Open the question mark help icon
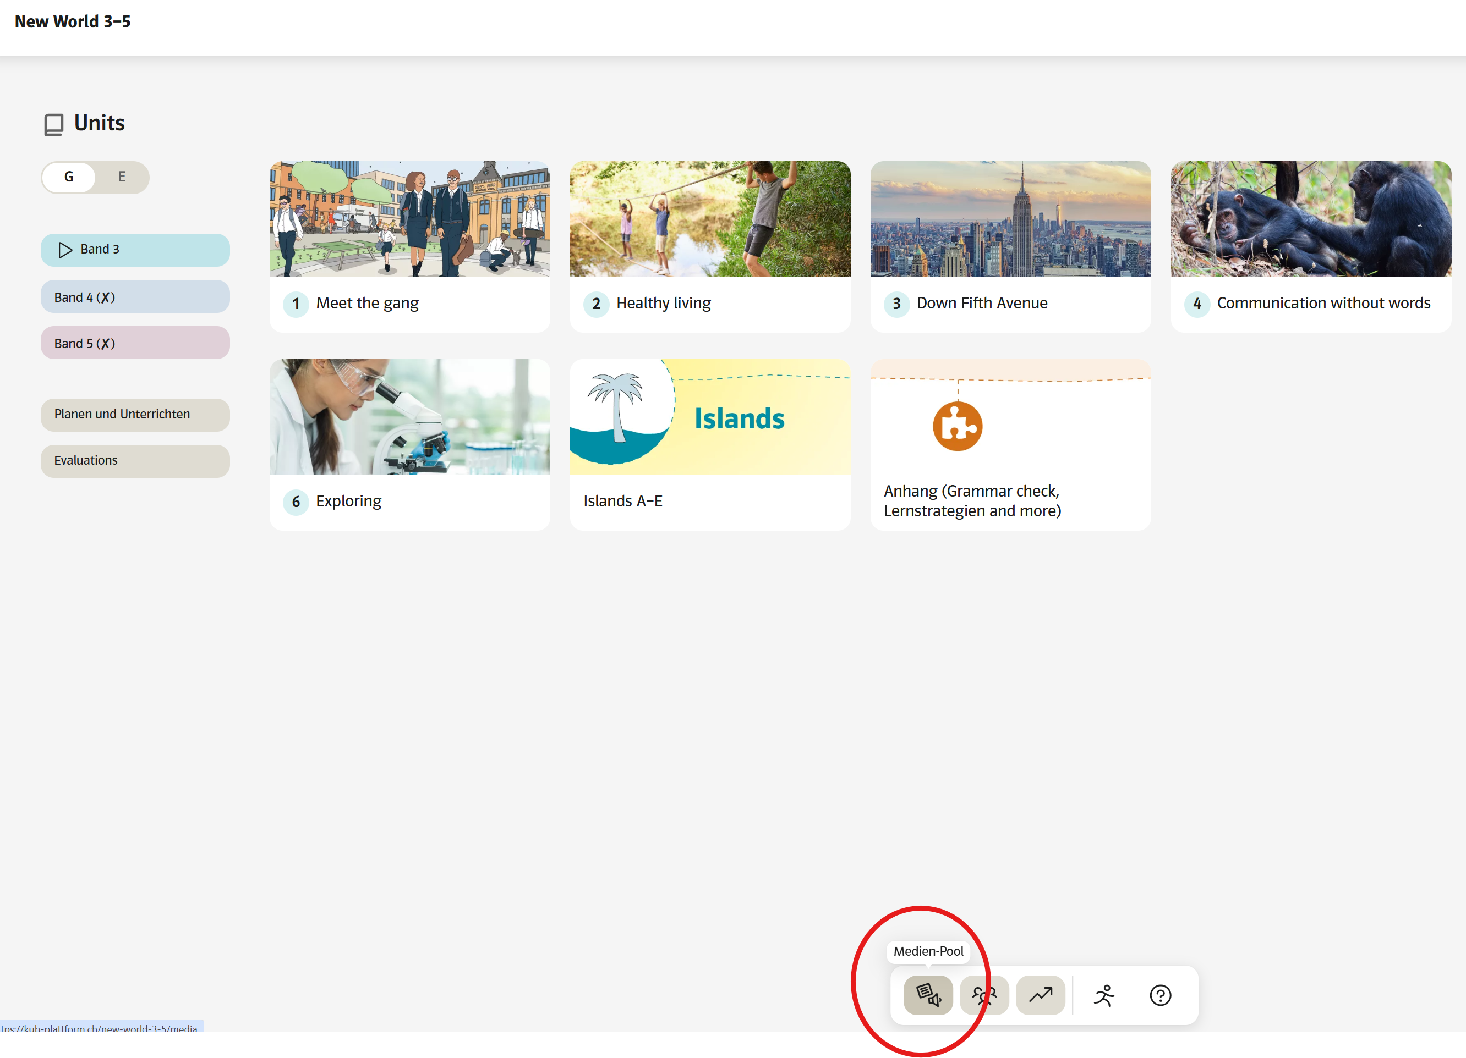Image resolution: width=1466 pixels, height=1058 pixels. (1160, 995)
